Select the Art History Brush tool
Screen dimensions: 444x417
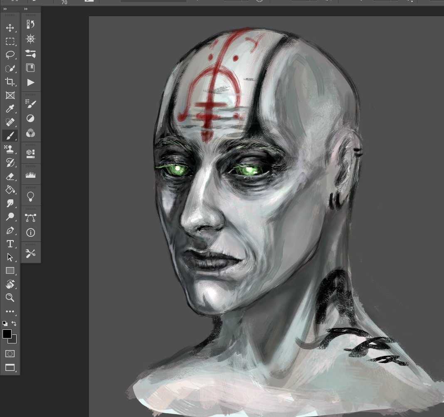pyautogui.click(x=10, y=163)
